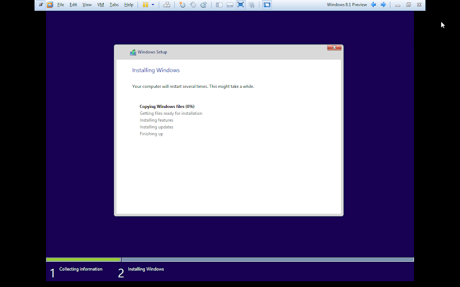Open the Help menu

pos(128,5)
